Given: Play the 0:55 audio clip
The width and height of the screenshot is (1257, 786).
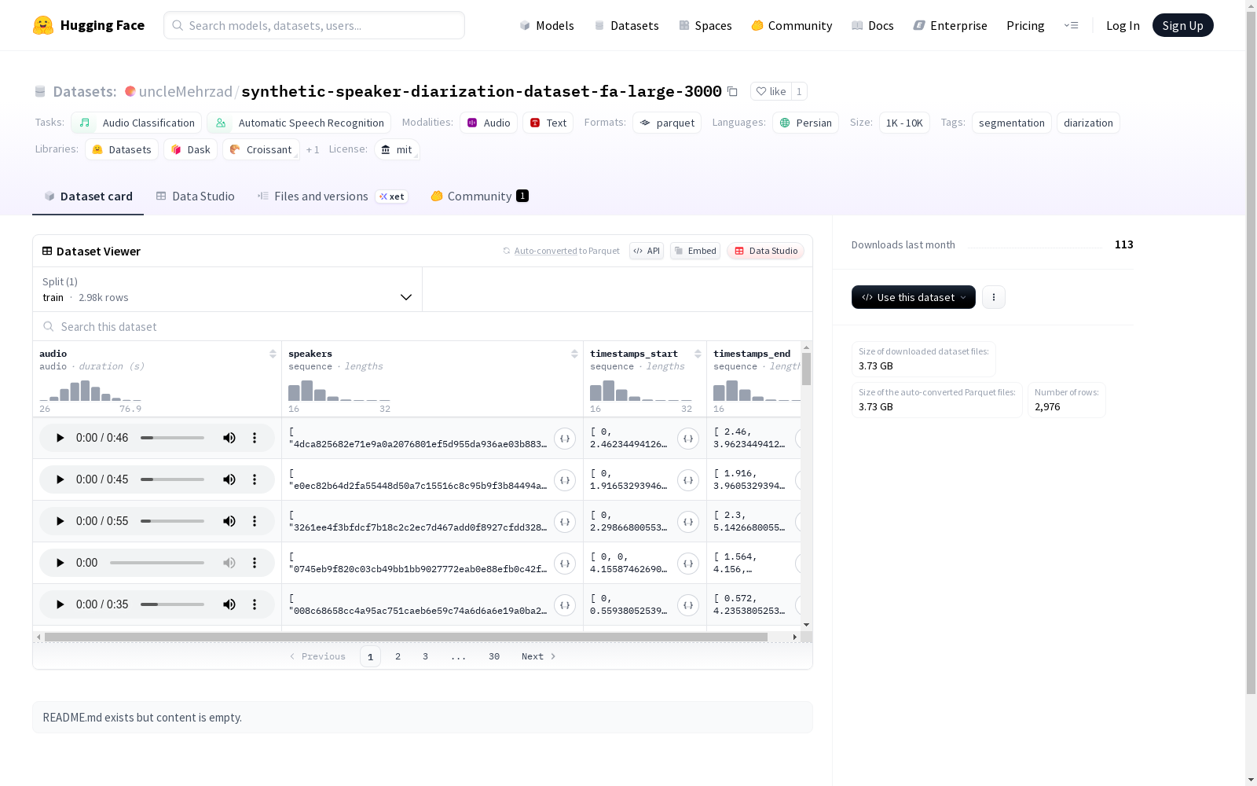Looking at the screenshot, I should pos(60,521).
